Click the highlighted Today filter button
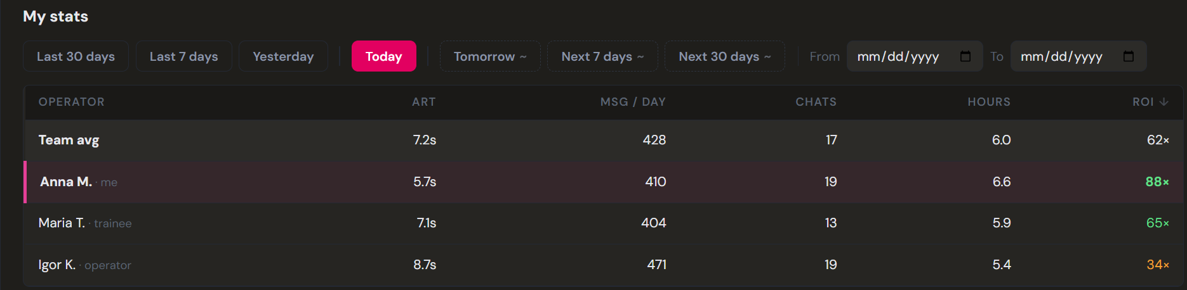1187x290 pixels. pyautogui.click(x=384, y=56)
